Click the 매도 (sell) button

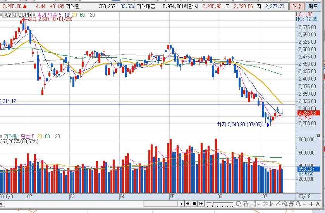313,7
